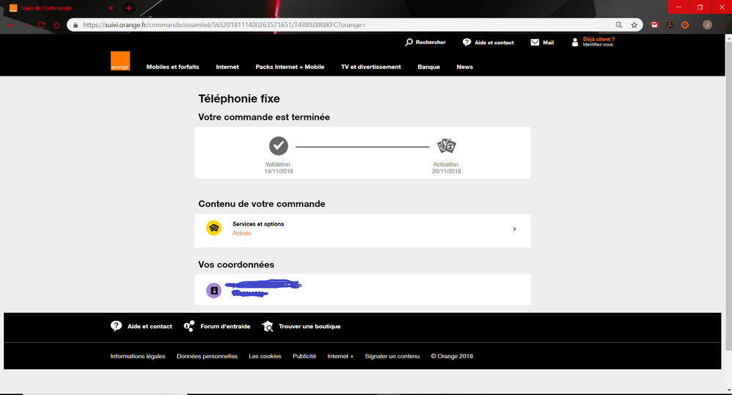Open a new browser tab
The height and width of the screenshot is (395, 732).
click(128, 8)
